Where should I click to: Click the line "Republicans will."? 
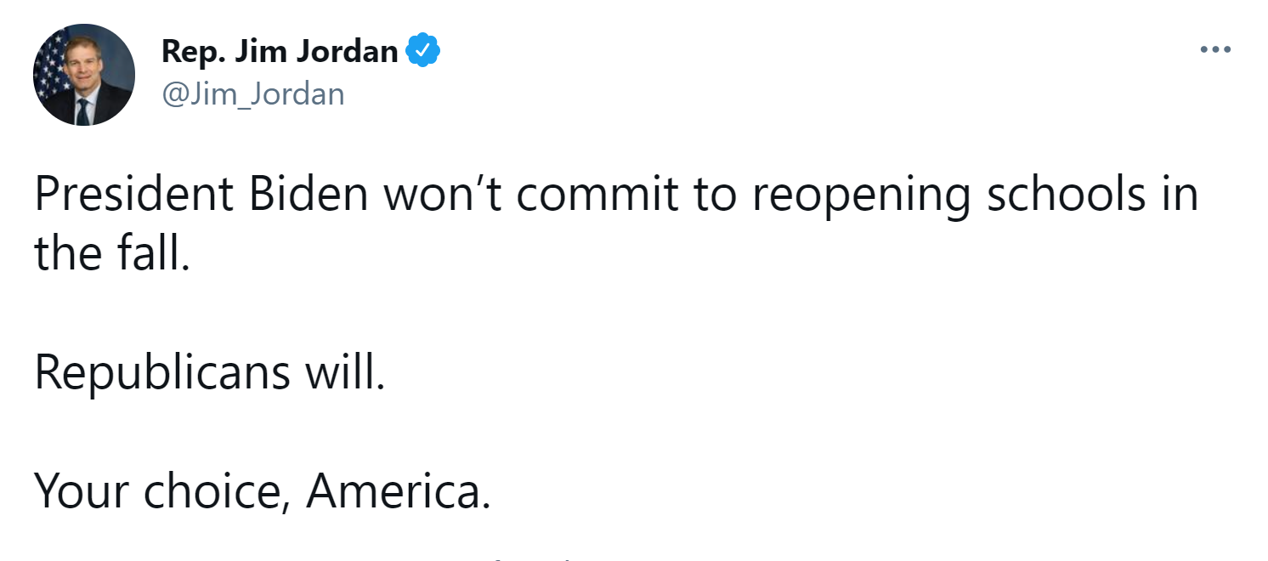point(210,372)
